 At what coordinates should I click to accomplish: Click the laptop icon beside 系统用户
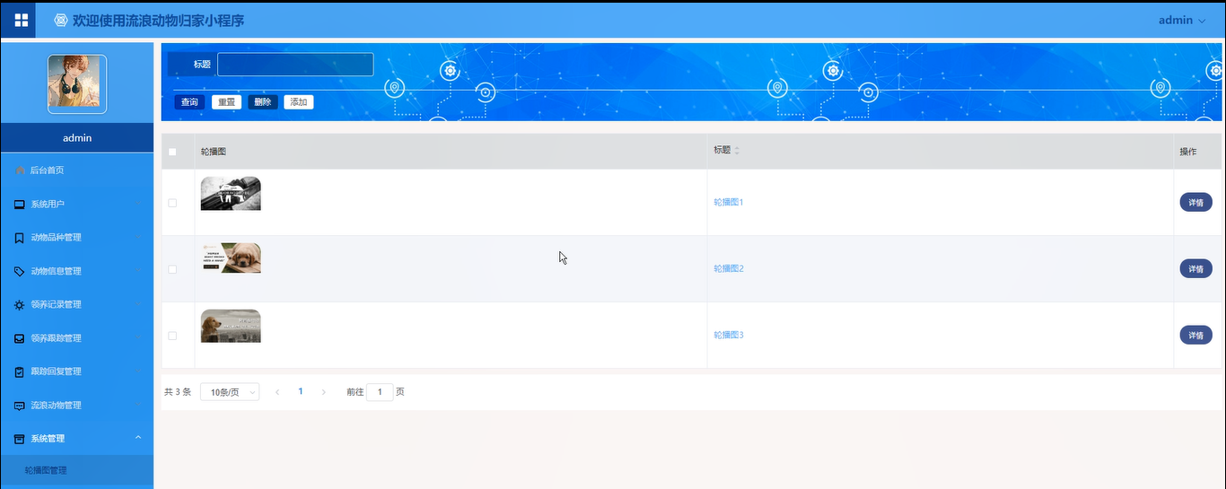[20, 205]
